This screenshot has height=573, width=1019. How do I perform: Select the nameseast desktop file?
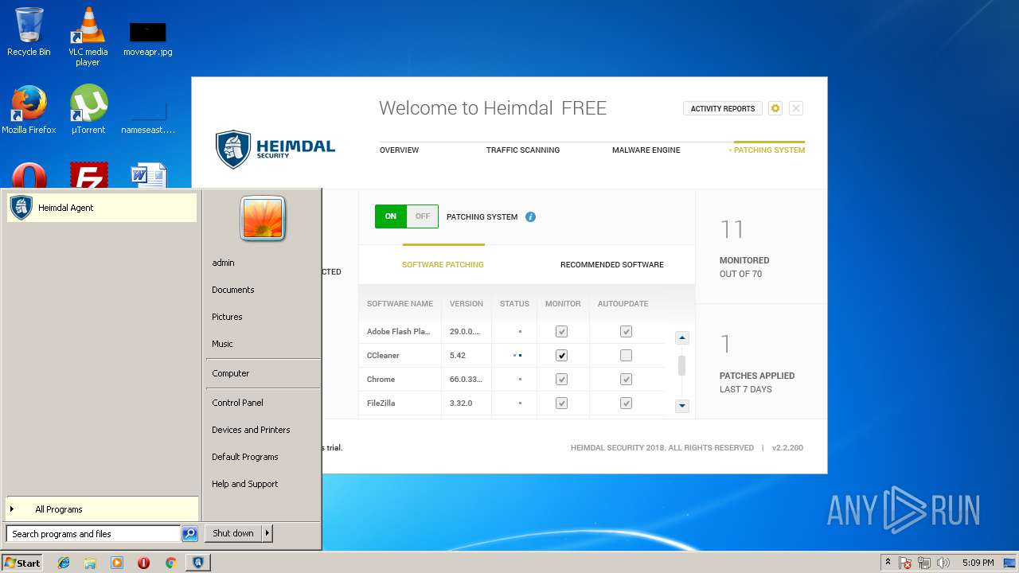tap(148, 115)
